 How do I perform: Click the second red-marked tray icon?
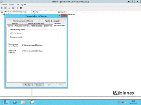(123, 102)
